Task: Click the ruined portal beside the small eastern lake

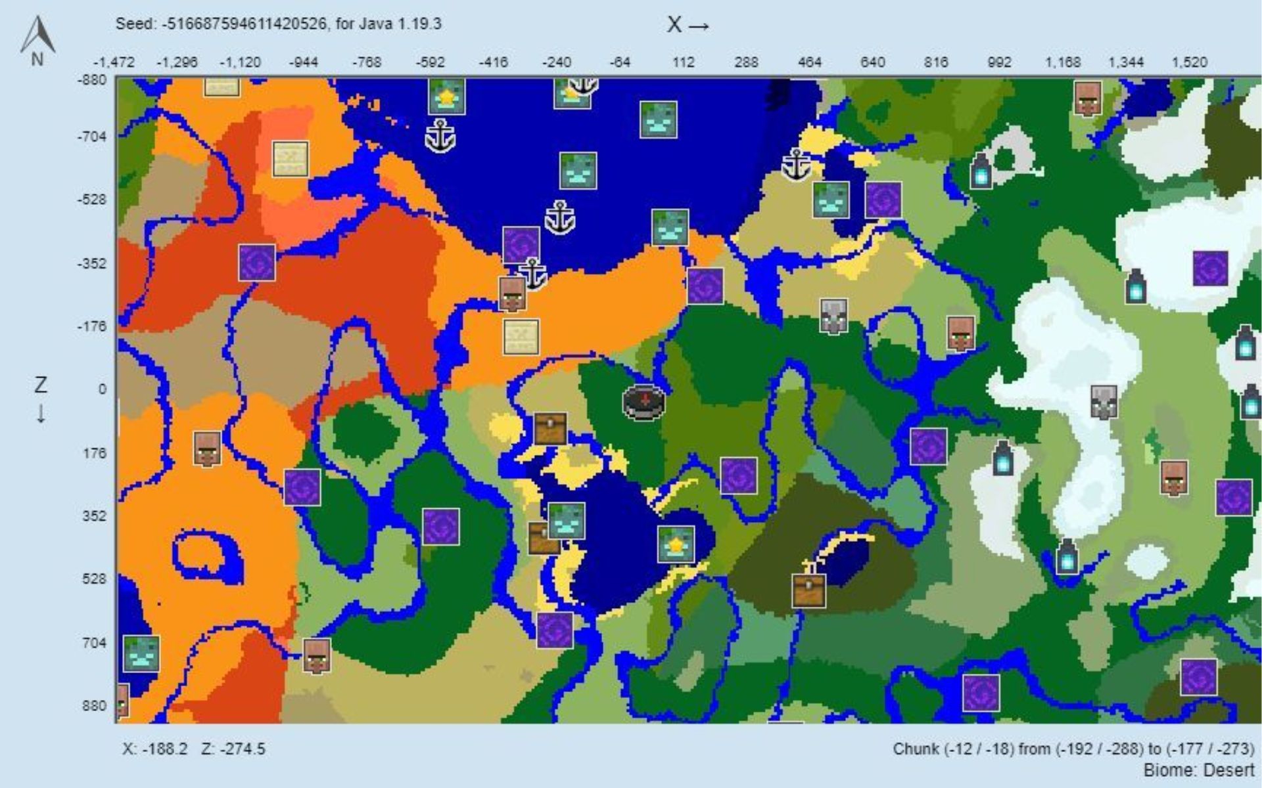Action: tap(883, 200)
